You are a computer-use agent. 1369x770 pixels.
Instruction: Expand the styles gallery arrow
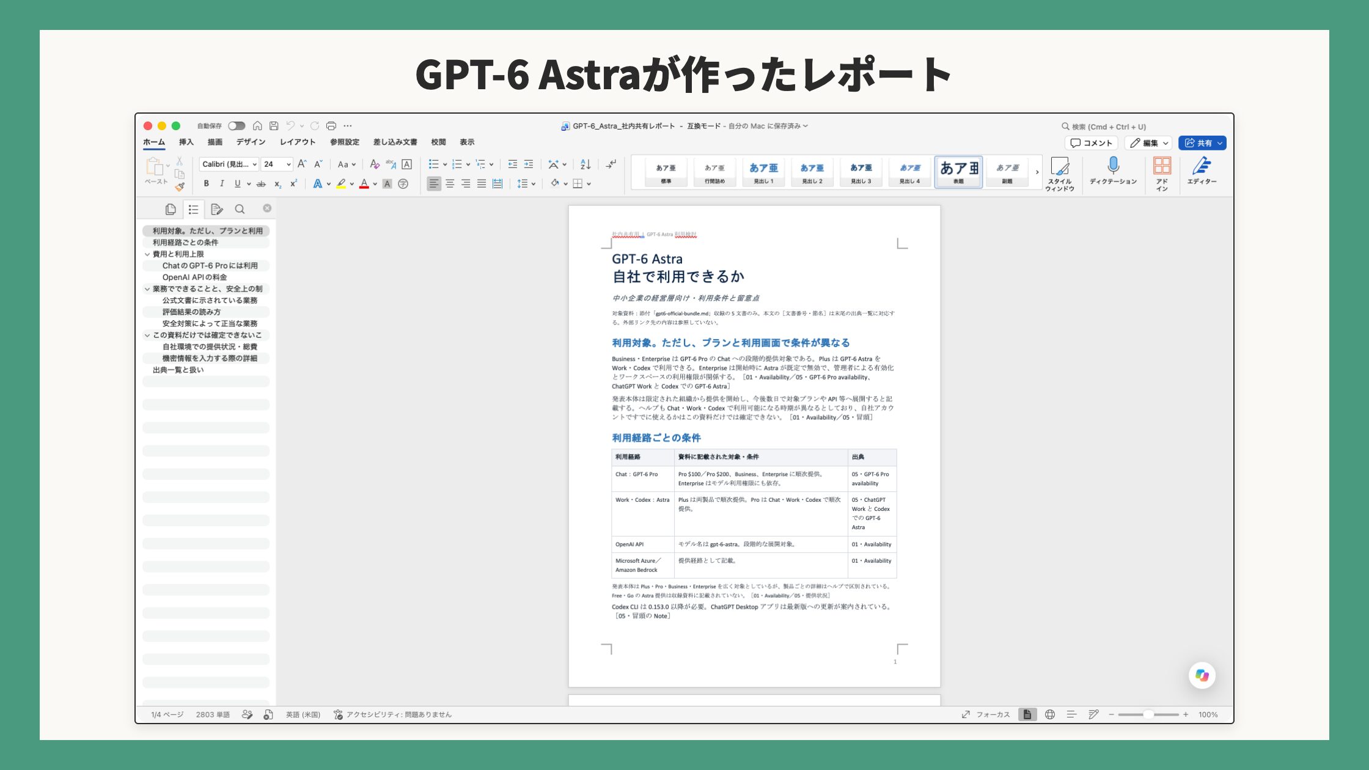coord(1037,172)
